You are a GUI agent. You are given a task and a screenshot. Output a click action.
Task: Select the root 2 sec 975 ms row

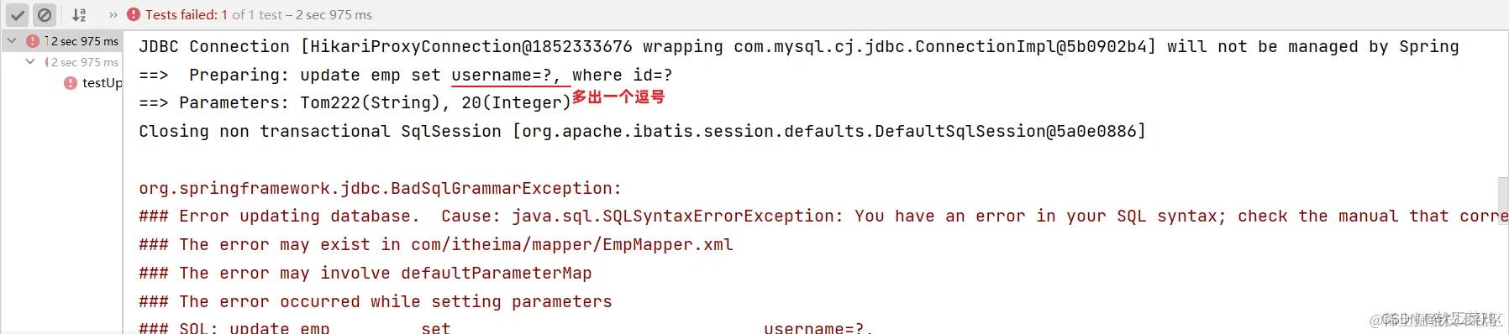(62, 41)
